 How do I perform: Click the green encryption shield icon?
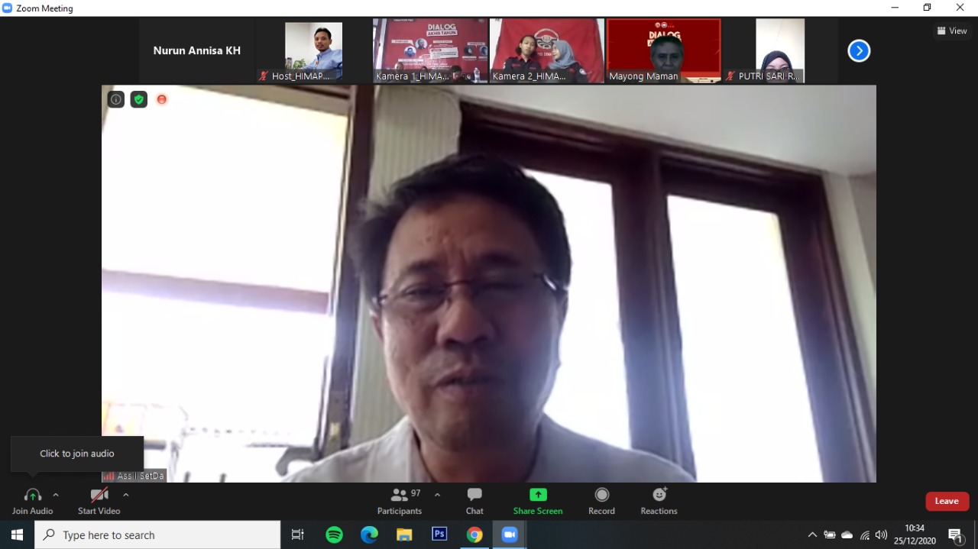[x=139, y=99]
